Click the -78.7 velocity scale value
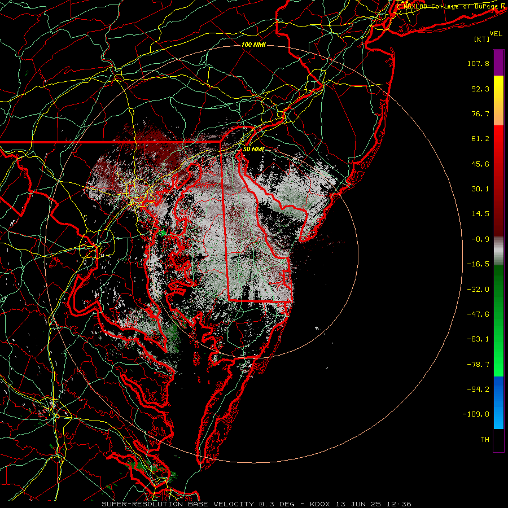The image size is (508, 508). pyautogui.click(x=478, y=365)
